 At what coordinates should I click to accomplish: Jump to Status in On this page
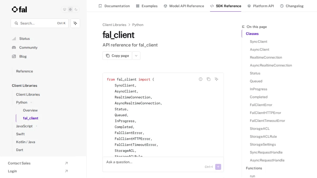(255, 73)
